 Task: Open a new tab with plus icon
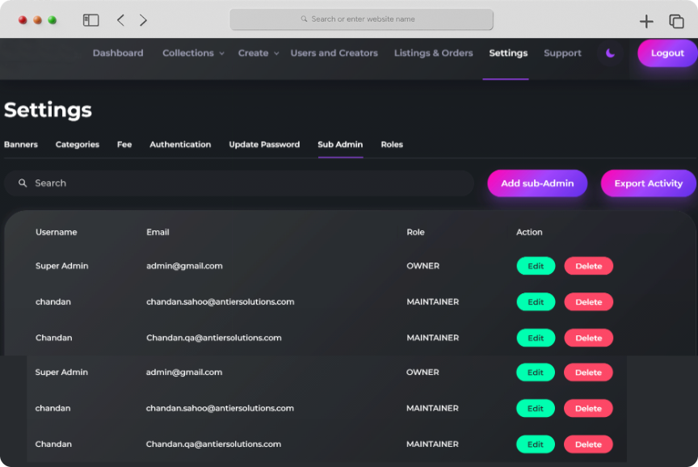(x=646, y=21)
